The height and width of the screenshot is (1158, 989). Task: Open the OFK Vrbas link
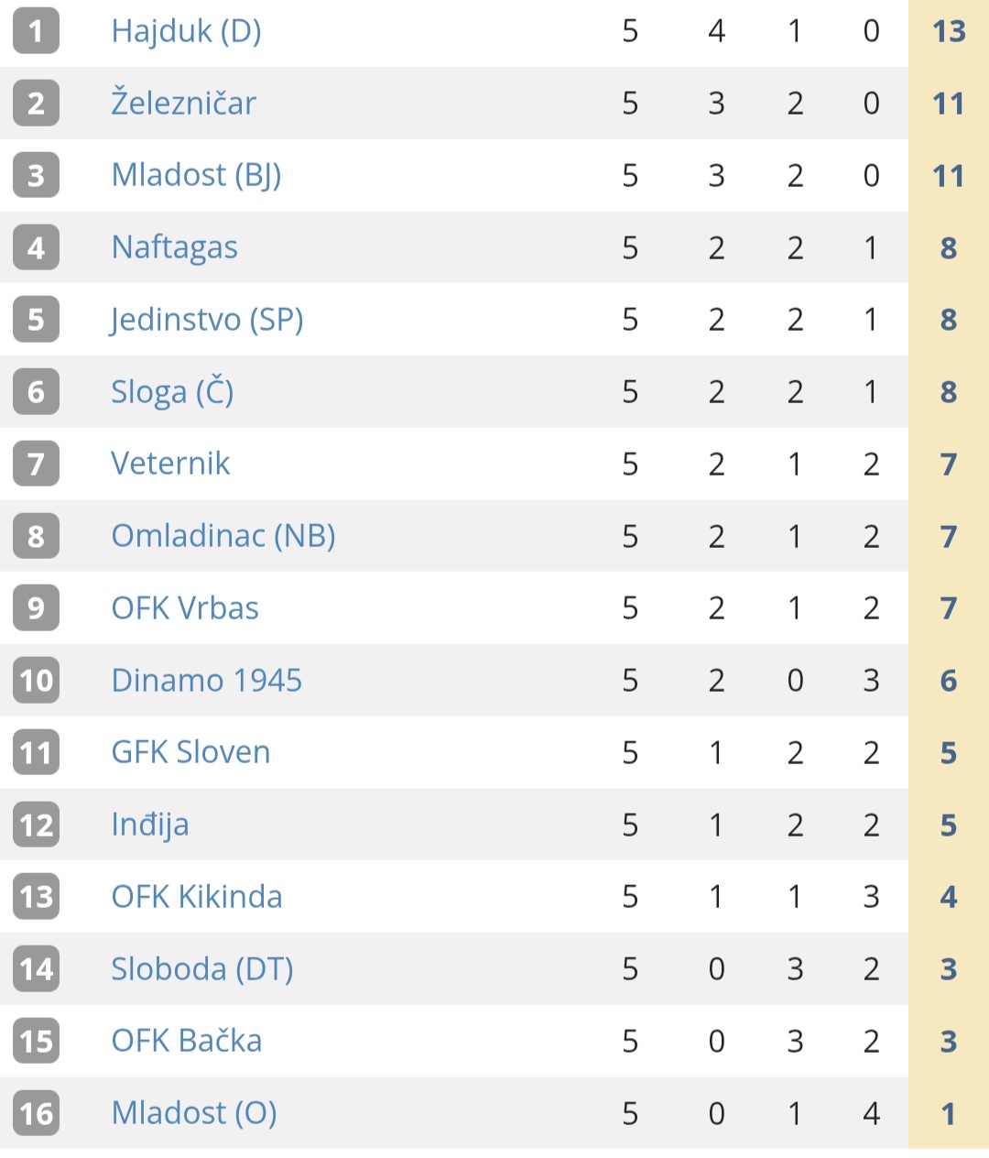(185, 608)
